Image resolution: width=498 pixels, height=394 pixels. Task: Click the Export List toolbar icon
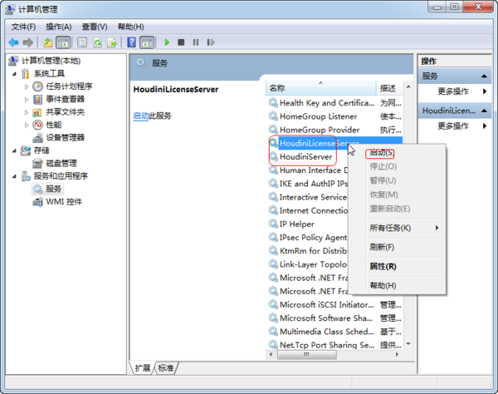tap(112, 42)
